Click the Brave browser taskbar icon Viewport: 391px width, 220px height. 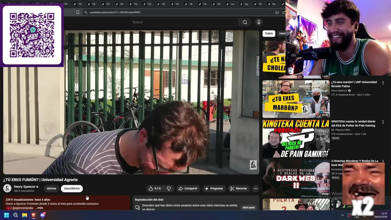point(34,215)
